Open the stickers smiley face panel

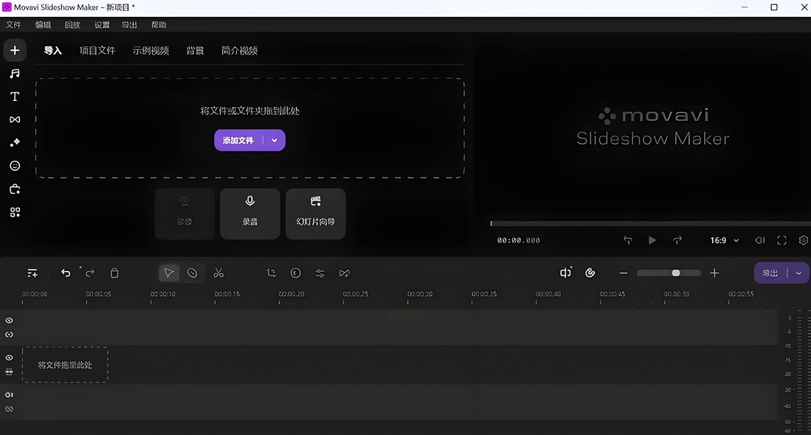coord(15,166)
